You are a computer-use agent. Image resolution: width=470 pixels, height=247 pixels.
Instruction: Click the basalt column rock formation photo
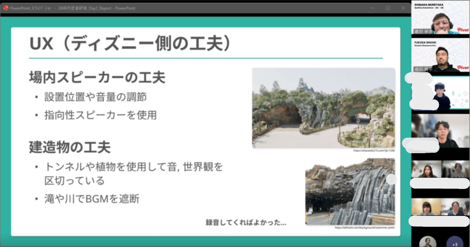(350, 191)
